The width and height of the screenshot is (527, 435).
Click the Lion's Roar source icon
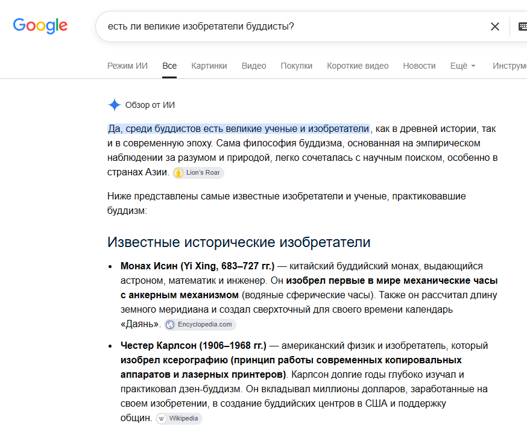178,173
